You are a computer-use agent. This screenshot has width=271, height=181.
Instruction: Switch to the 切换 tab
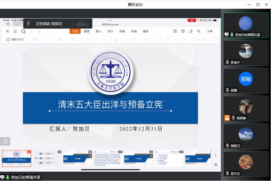(122, 31)
